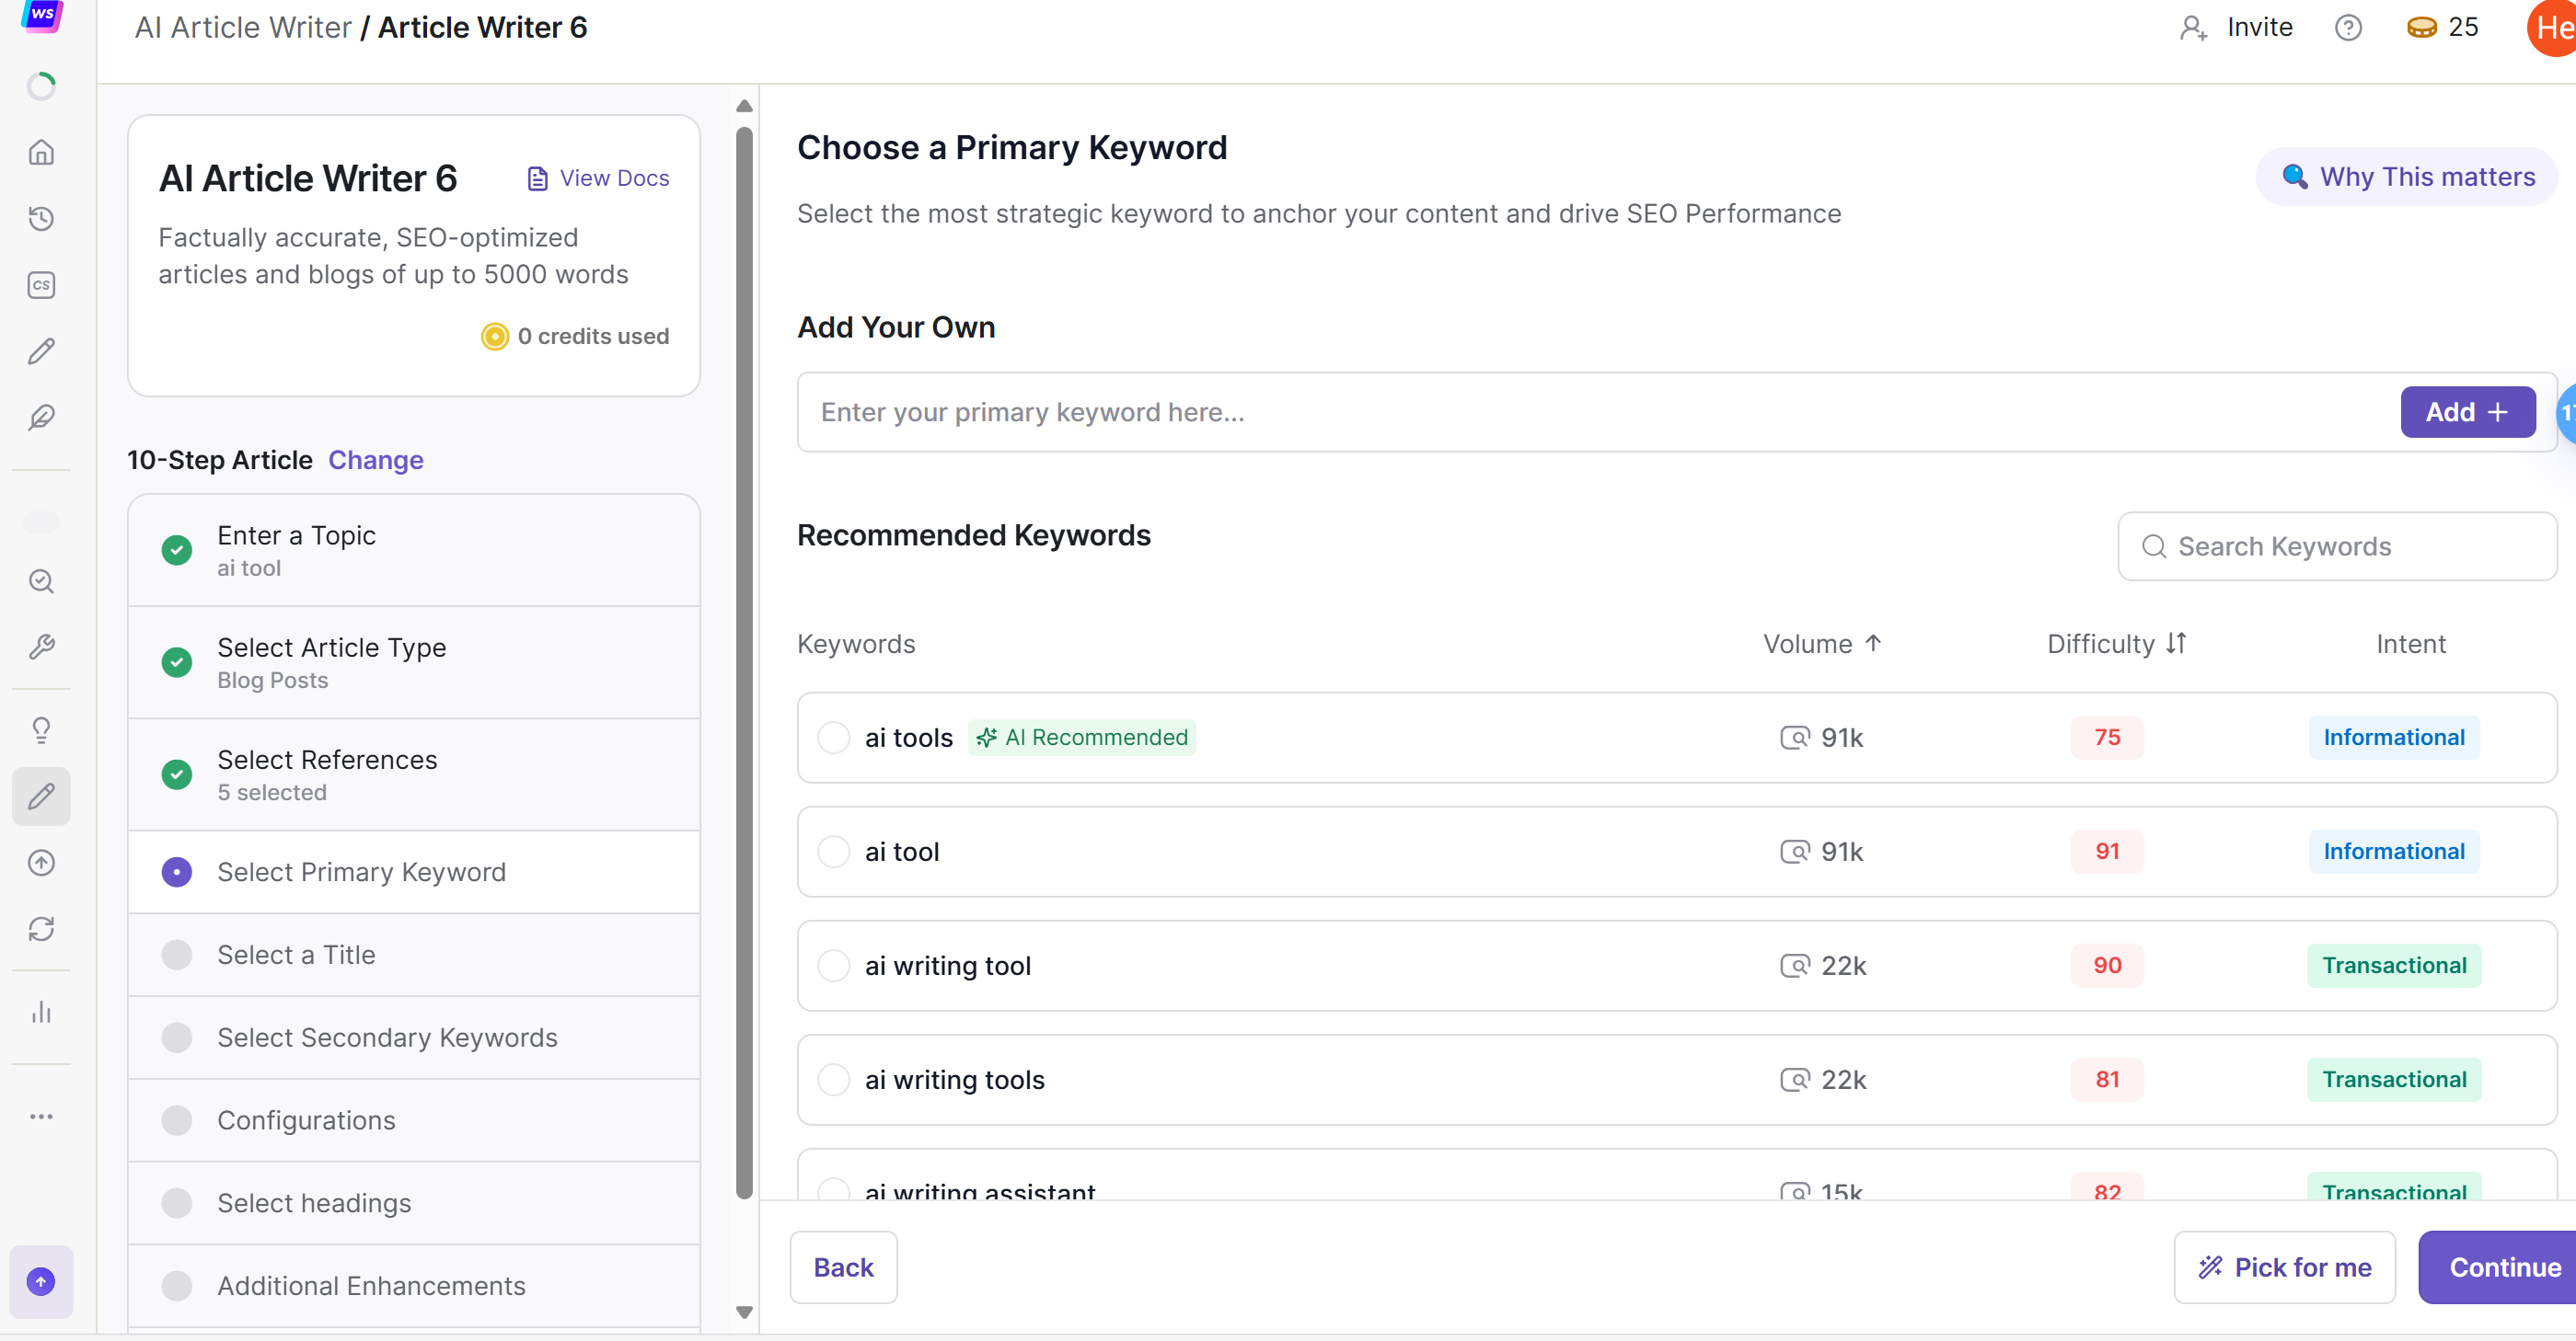Select the 'ai writing tool' radio button
The height and width of the screenshot is (1341, 2576).
(833, 965)
